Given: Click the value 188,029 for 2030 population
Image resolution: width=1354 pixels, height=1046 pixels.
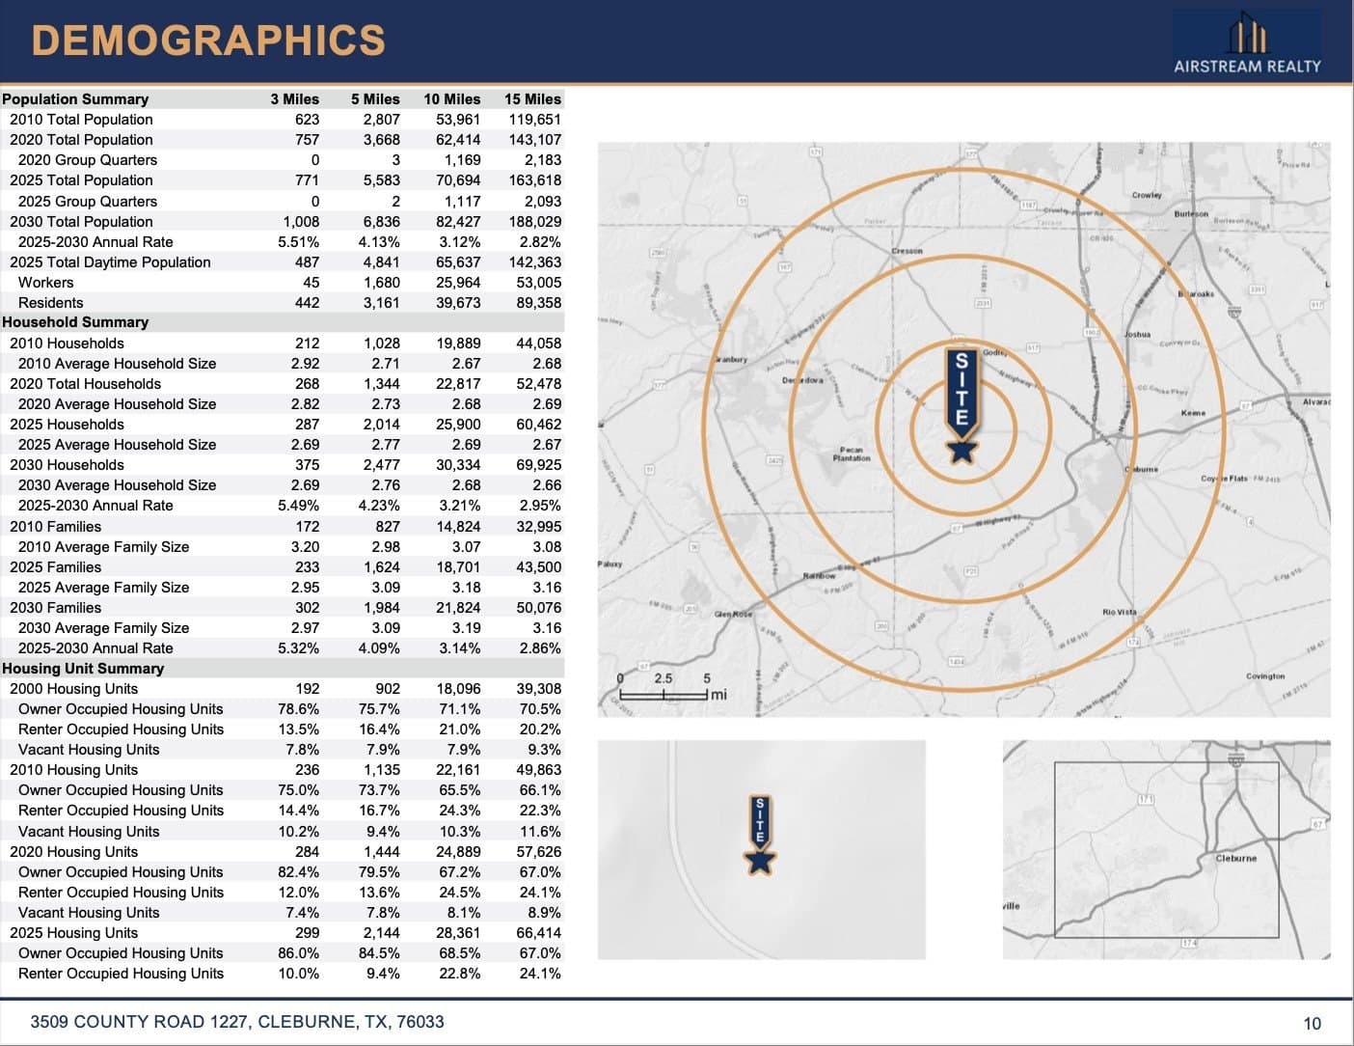Looking at the screenshot, I should (534, 221).
